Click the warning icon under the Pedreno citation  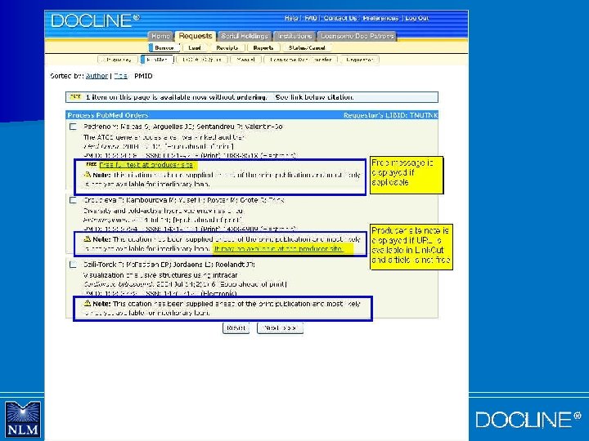coord(88,175)
